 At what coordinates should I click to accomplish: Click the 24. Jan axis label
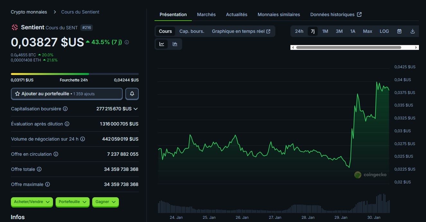(x=176, y=217)
